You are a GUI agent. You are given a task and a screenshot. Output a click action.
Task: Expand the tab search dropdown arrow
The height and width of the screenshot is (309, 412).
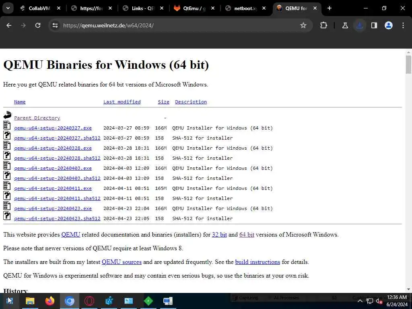click(x=8, y=8)
